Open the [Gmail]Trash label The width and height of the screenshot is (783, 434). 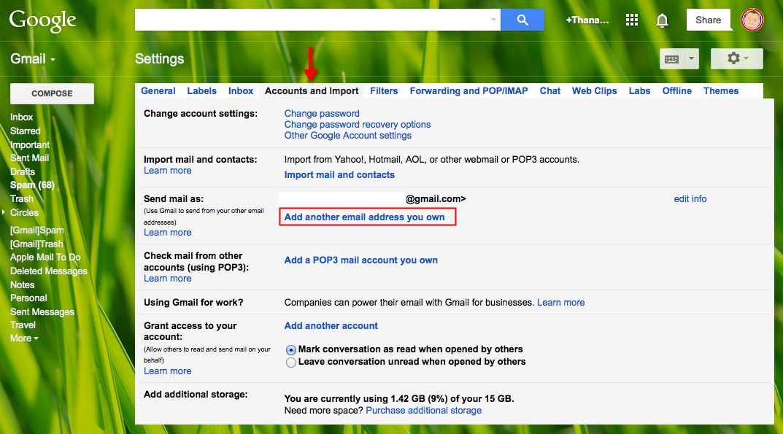(x=37, y=244)
